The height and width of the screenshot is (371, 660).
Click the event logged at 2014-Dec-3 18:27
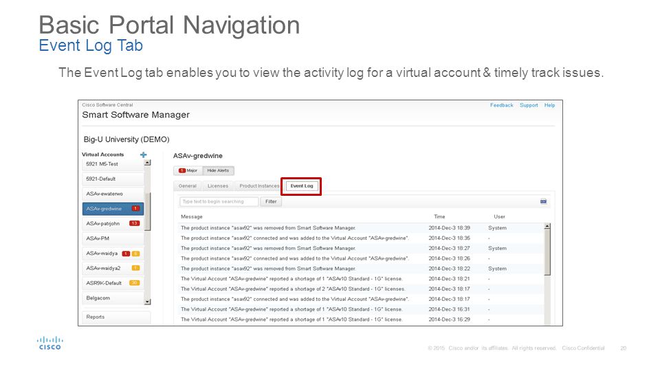(360, 248)
